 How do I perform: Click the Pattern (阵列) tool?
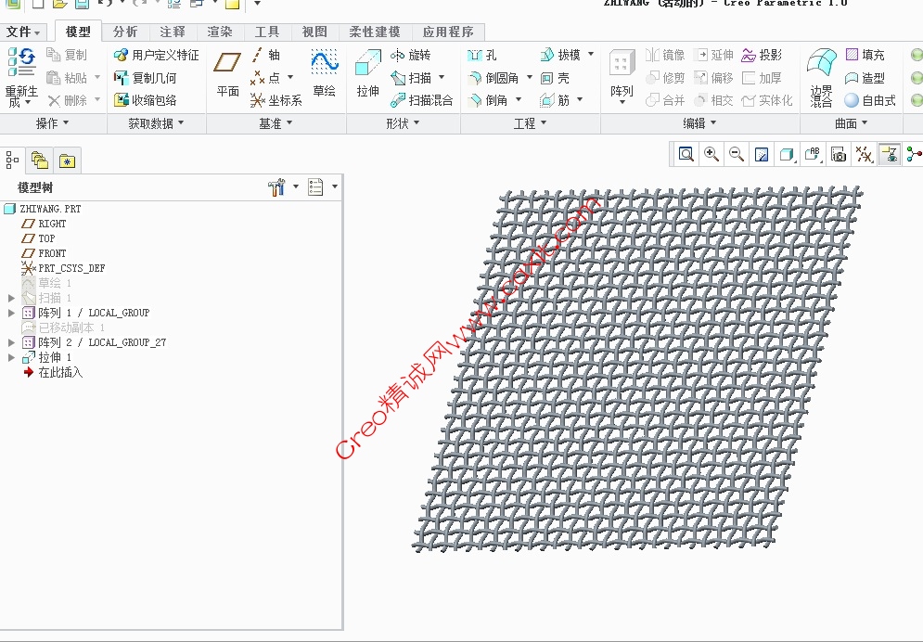tap(622, 76)
